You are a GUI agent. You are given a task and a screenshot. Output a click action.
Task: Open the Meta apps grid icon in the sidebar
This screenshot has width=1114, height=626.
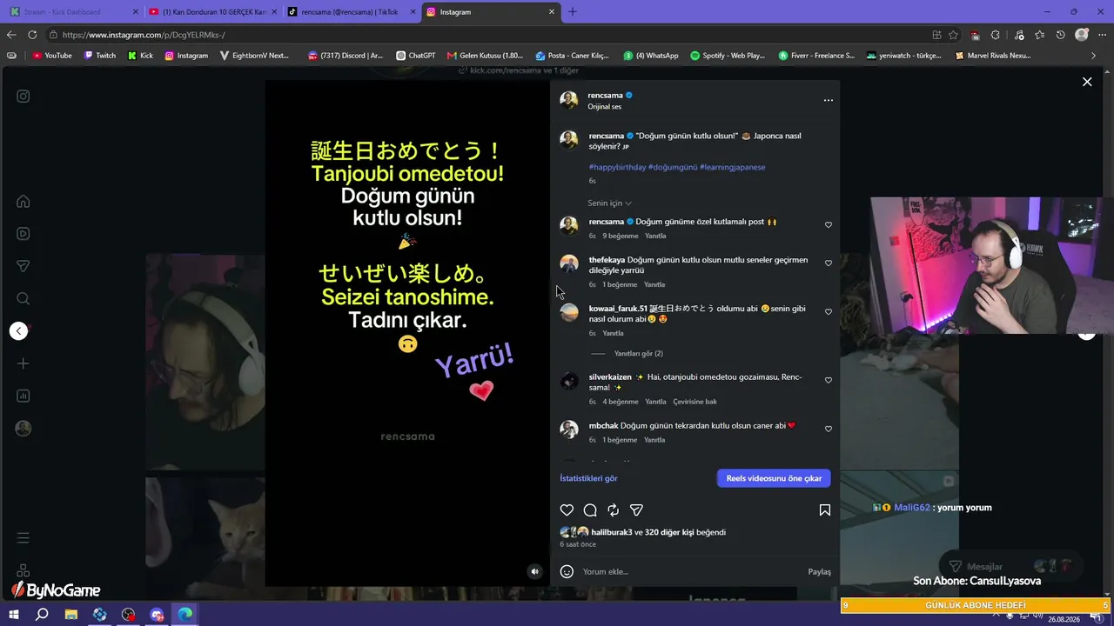coord(23,570)
